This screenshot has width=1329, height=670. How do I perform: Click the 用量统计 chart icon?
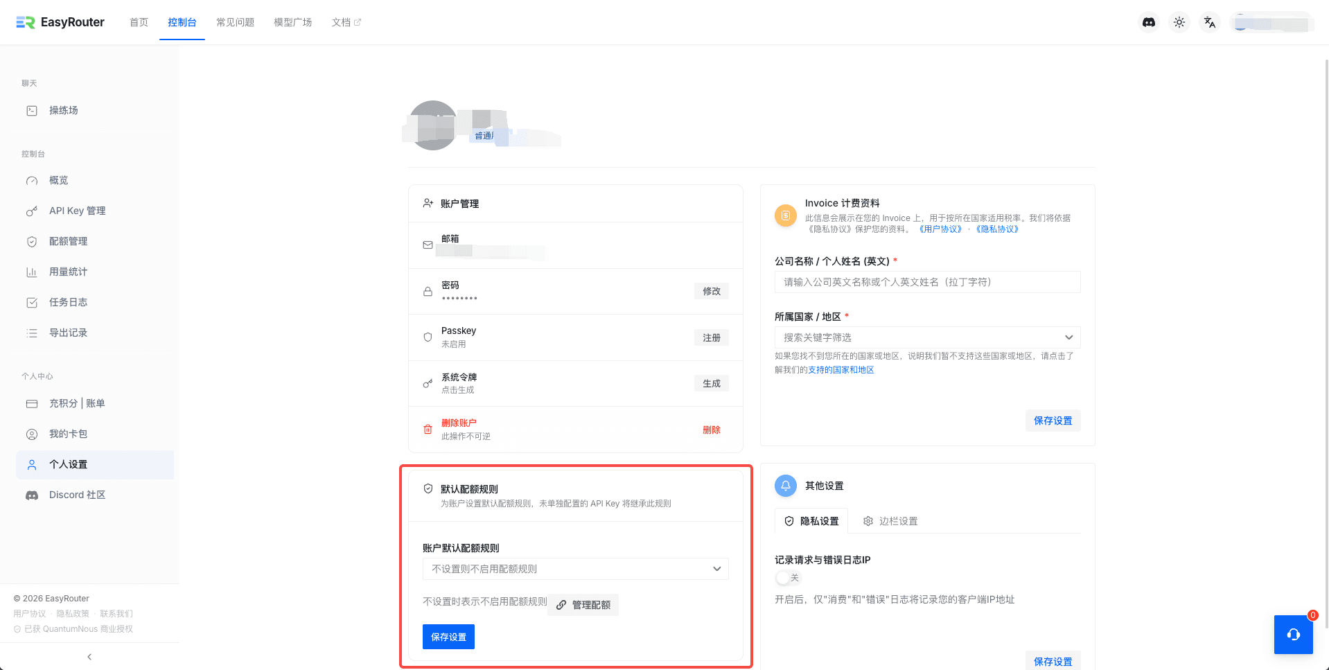(32, 272)
